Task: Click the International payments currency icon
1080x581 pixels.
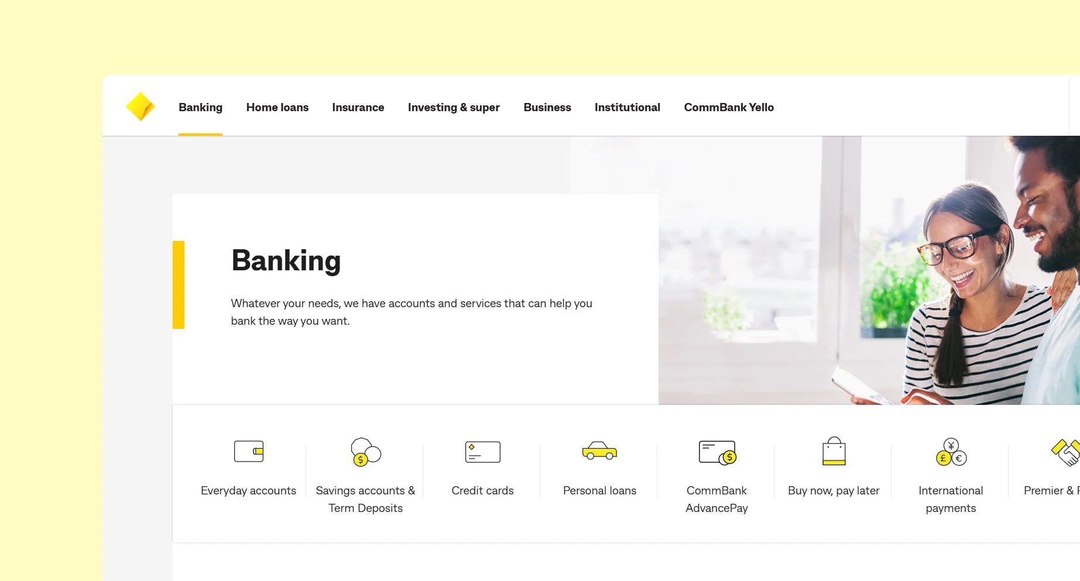Action: [951, 452]
